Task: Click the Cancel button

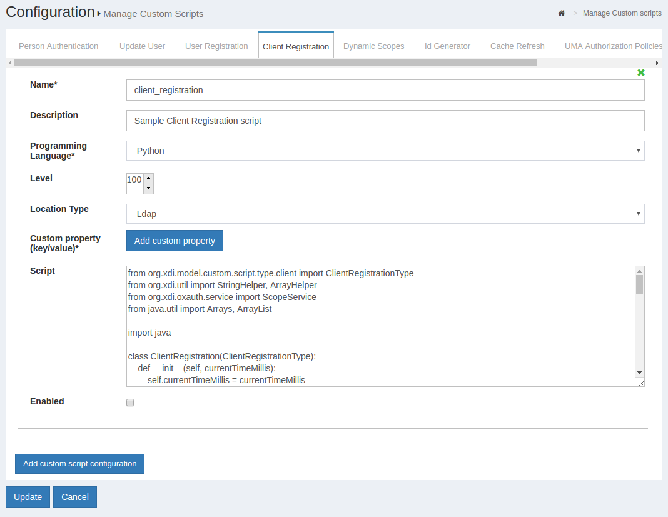Action: pyautogui.click(x=74, y=496)
